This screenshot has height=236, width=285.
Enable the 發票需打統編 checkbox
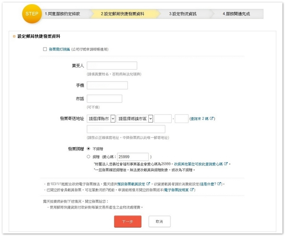pos(45,49)
